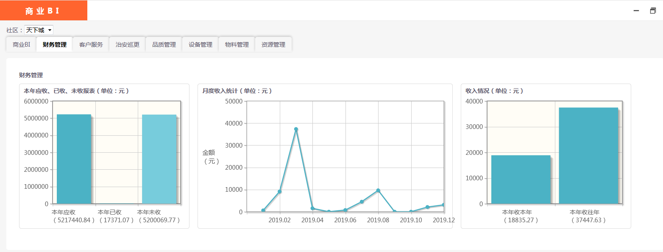
Task: Go to the 治安巡更 tab
Action: click(128, 45)
